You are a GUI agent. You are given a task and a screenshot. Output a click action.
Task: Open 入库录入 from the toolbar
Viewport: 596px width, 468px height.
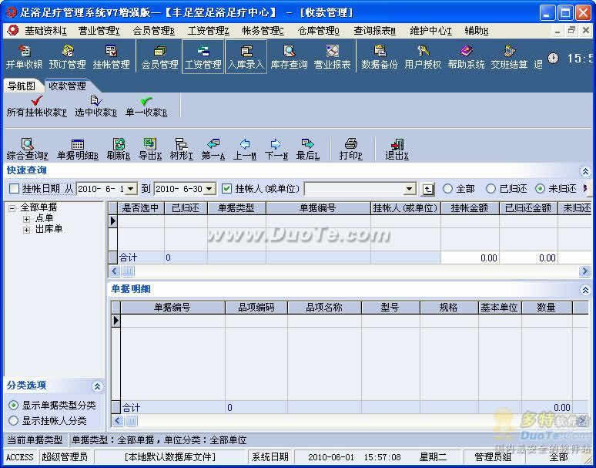point(246,56)
